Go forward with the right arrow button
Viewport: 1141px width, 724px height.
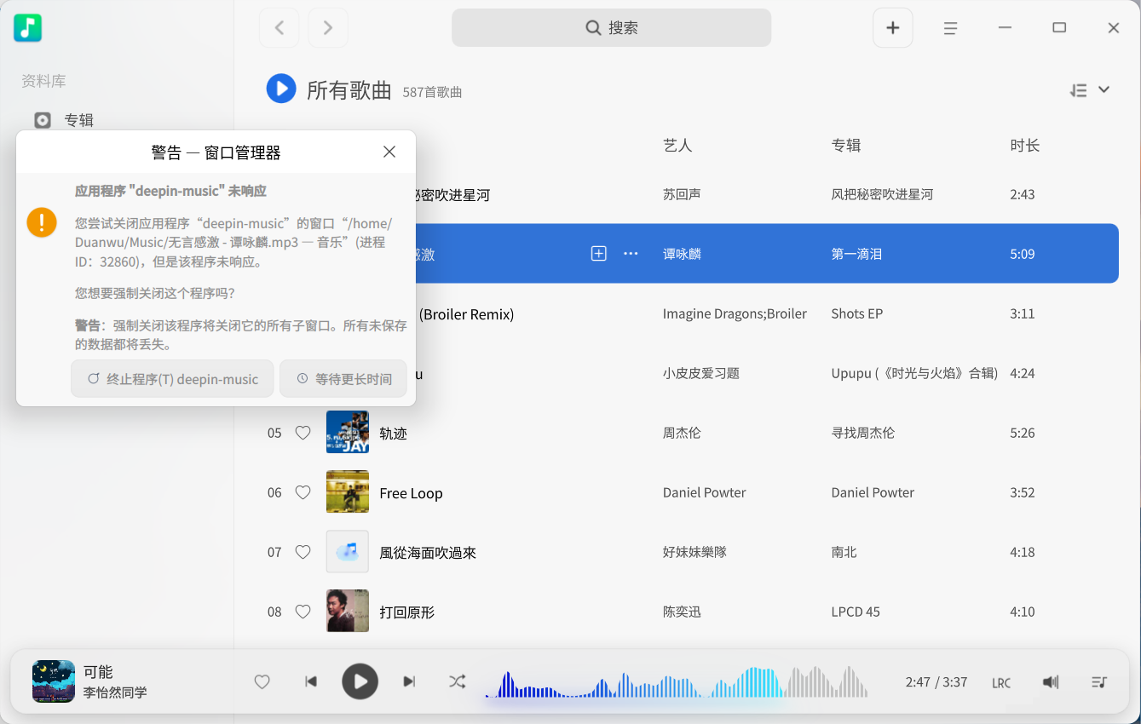point(328,28)
